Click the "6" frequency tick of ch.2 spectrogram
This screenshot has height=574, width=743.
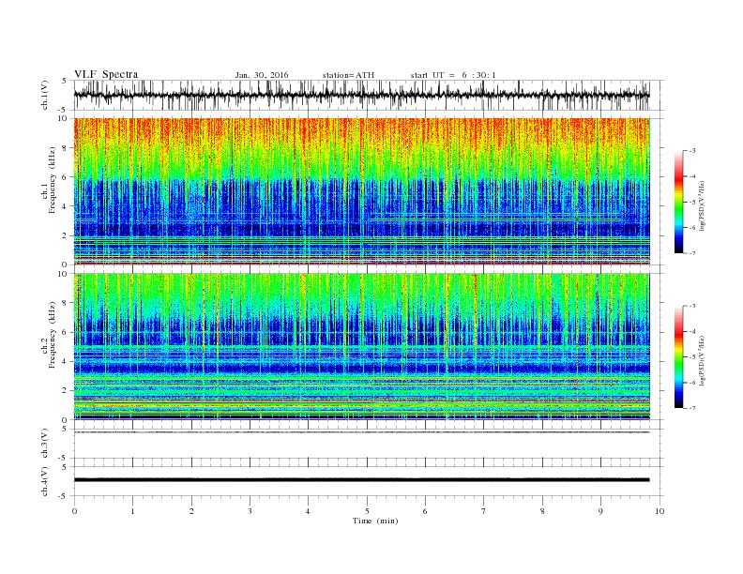66,332
